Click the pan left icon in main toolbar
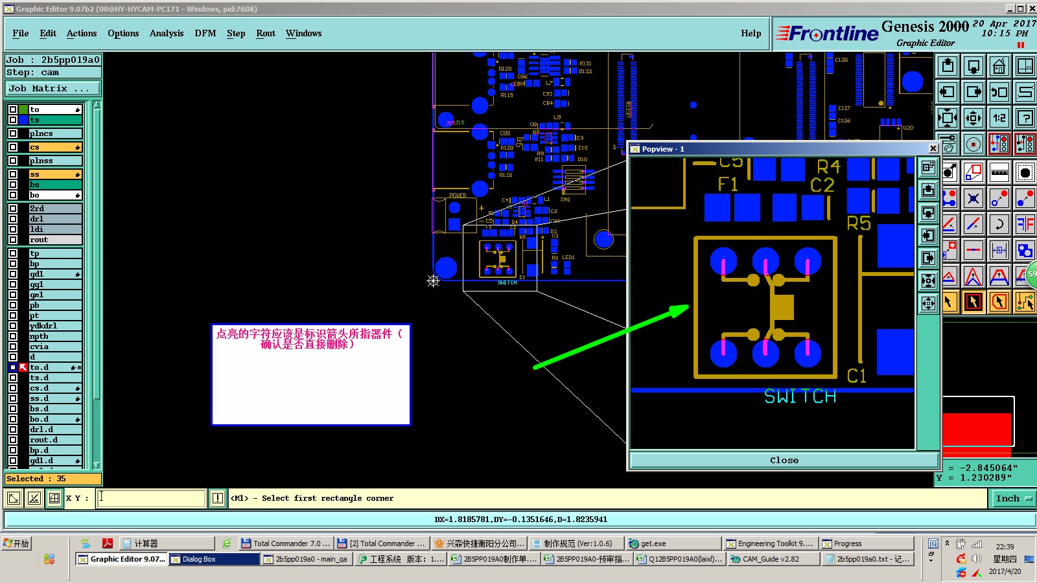This screenshot has width=1037, height=583. click(x=948, y=91)
